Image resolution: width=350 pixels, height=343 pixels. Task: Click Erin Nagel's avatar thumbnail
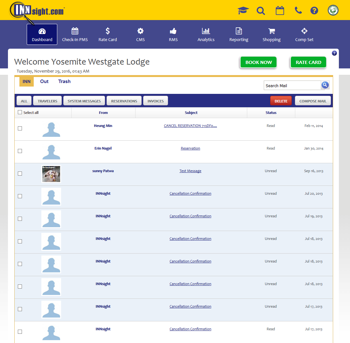click(x=51, y=152)
